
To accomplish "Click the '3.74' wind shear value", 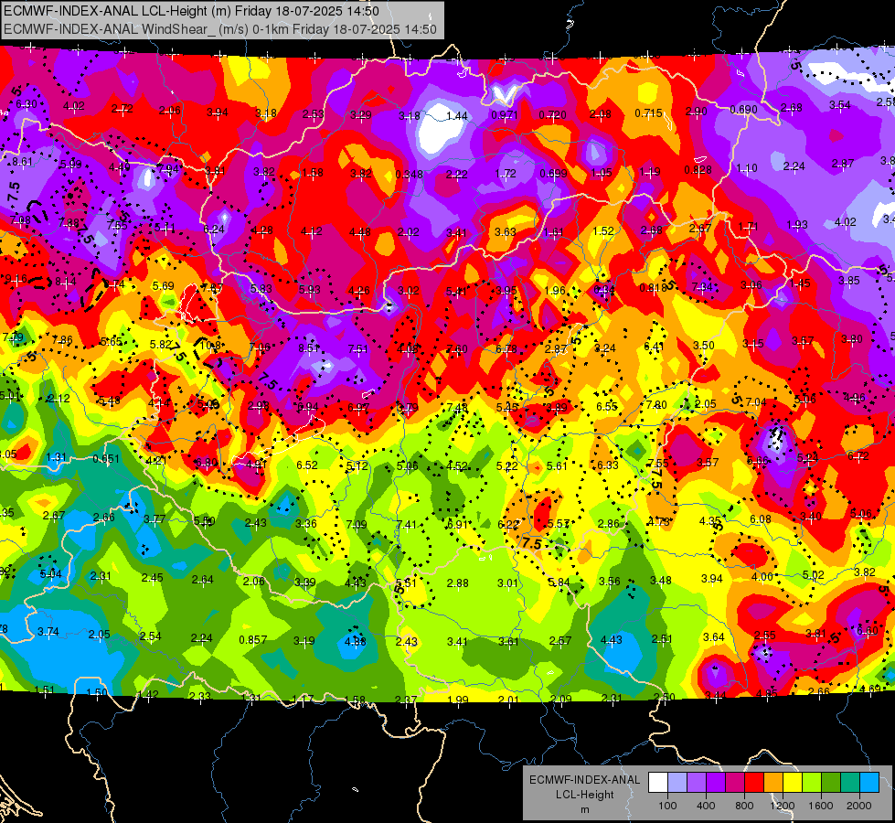I will click(48, 632).
